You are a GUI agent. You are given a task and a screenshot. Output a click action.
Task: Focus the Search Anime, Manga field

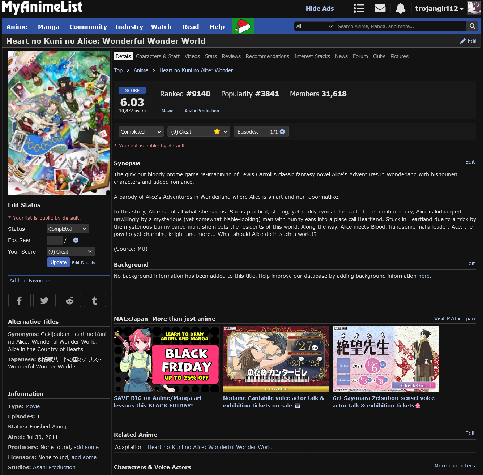(x=401, y=26)
